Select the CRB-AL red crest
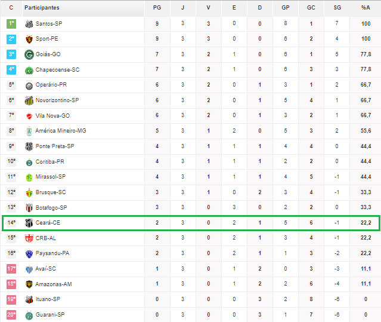This screenshot has height=322, width=381. 29,238
